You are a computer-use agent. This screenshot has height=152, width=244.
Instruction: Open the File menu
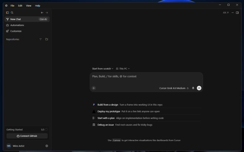click(x=12, y=6)
